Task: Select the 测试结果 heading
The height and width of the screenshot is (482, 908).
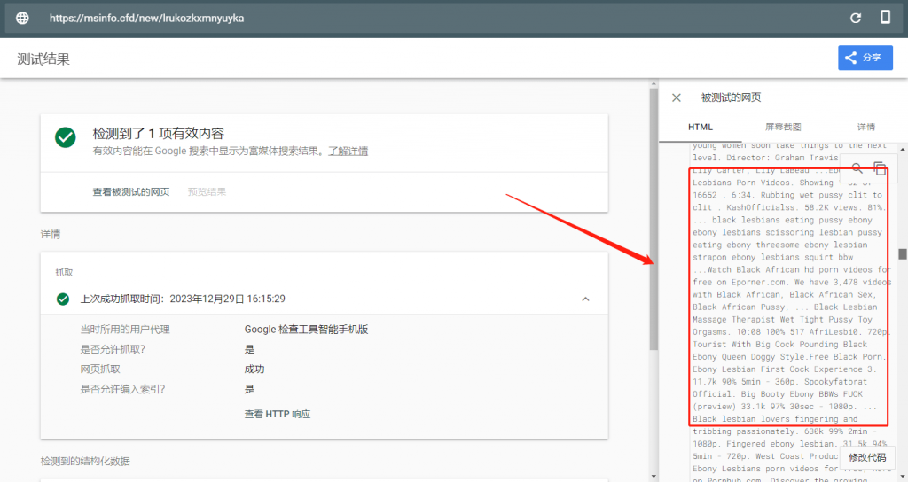Action: coord(43,59)
